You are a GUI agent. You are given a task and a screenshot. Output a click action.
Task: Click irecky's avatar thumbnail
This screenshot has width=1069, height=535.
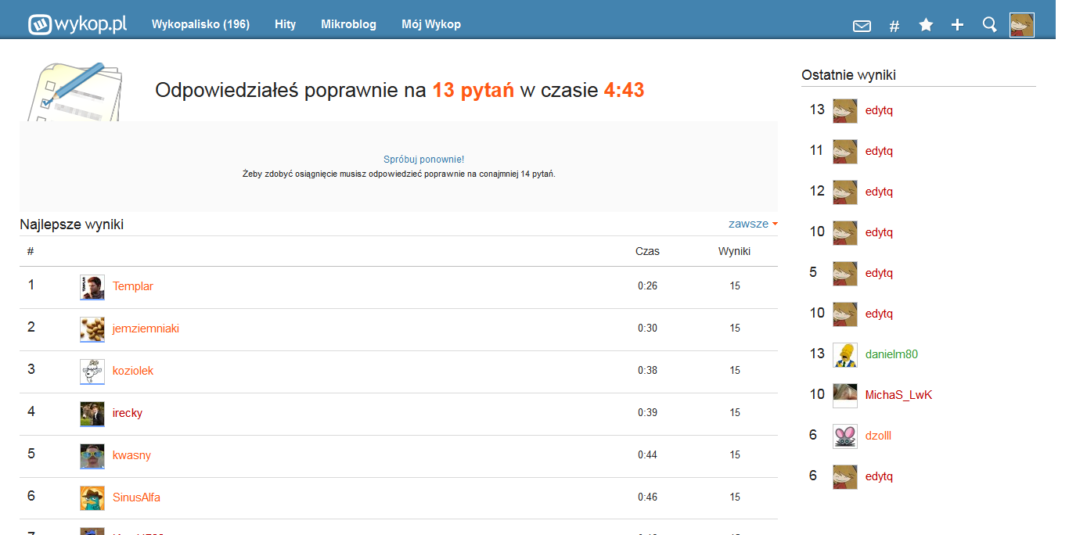point(92,414)
